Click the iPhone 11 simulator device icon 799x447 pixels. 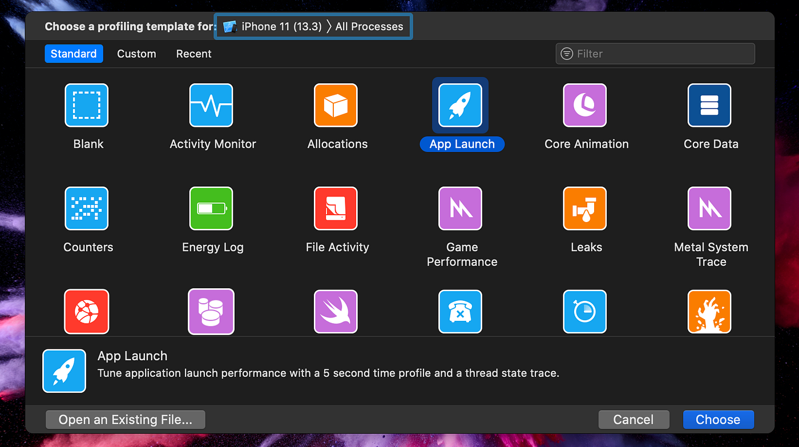click(230, 27)
